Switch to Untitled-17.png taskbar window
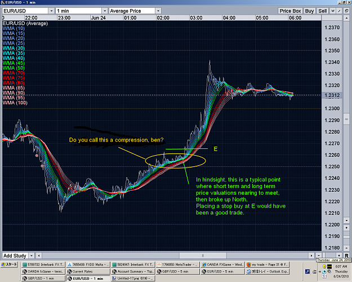352x282 pixels. [x=133, y=279]
